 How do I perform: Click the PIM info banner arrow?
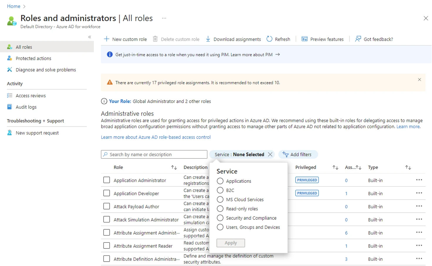point(278,54)
